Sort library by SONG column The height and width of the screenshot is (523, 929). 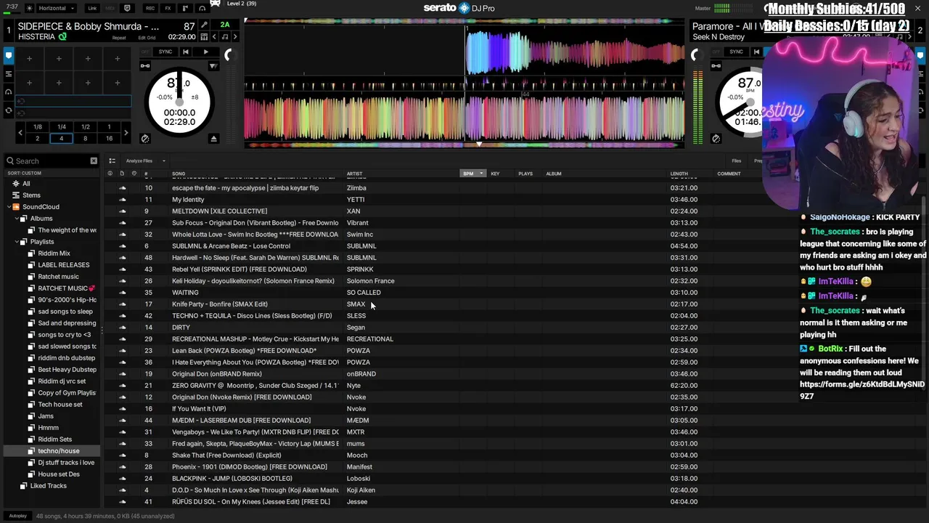click(179, 174)
